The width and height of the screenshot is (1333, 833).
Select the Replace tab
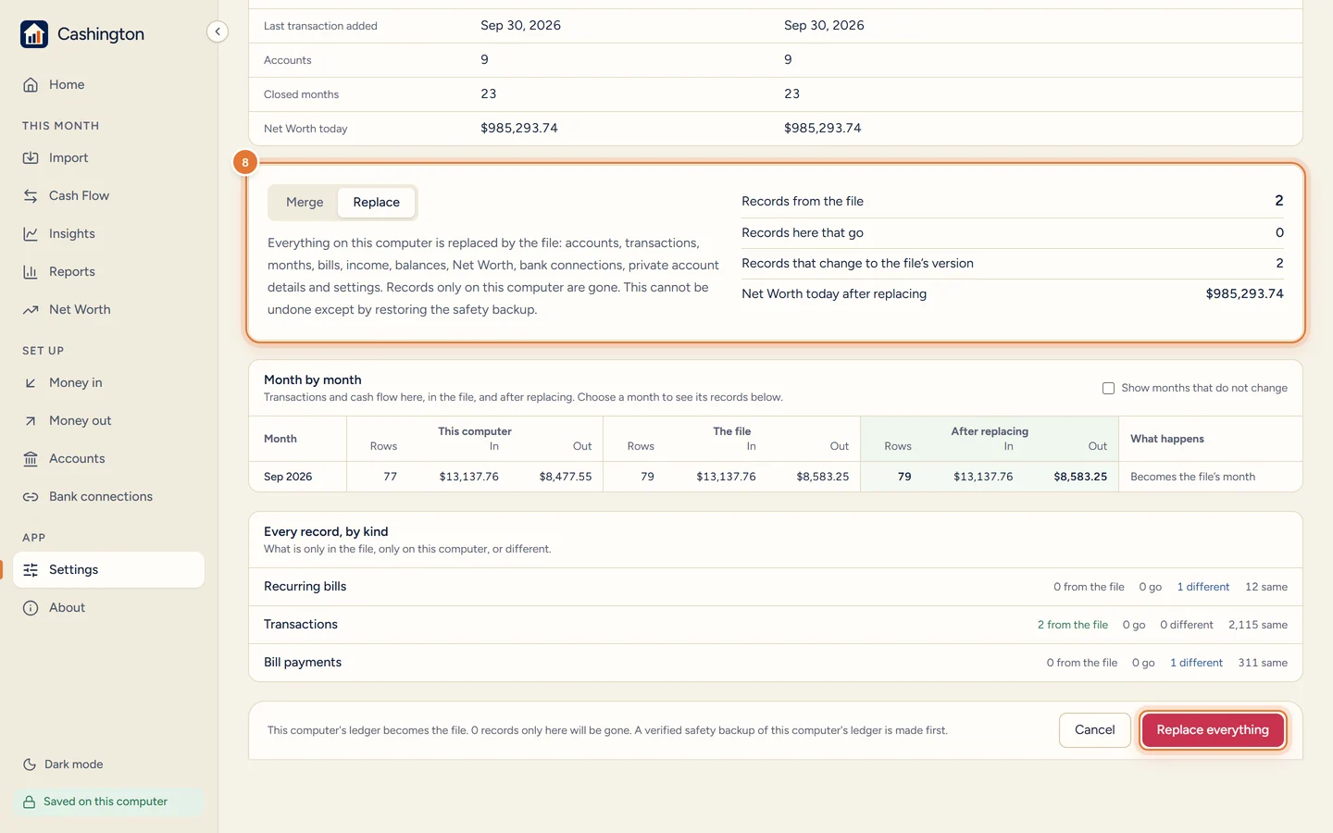click(x=376, y=203)
